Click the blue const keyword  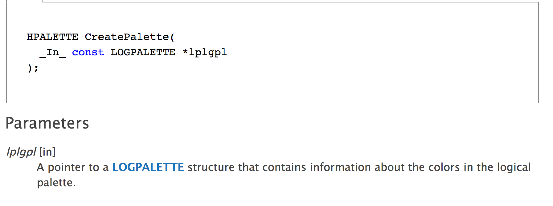coord(88,53)
